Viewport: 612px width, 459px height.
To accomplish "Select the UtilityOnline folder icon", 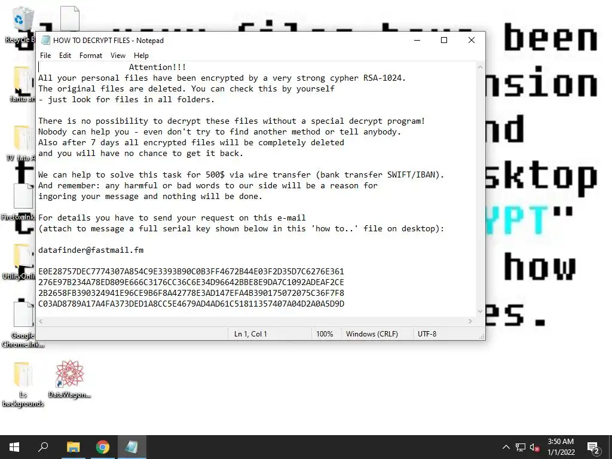I will [20, 261].
